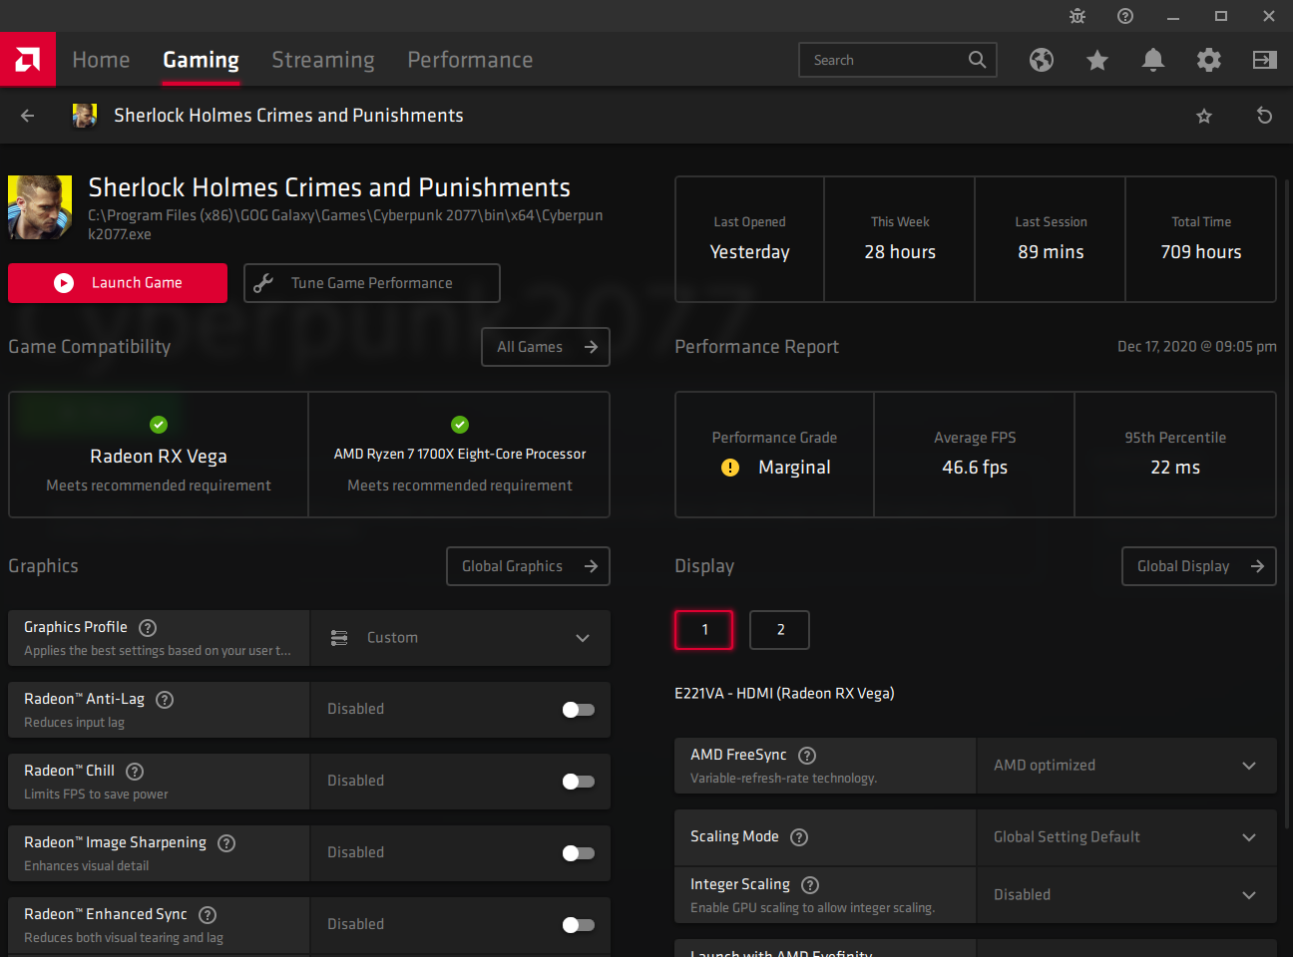Open the settings gear
Image resolution: width=1293 pixels, height=957 pixels.
(1209, 60)
